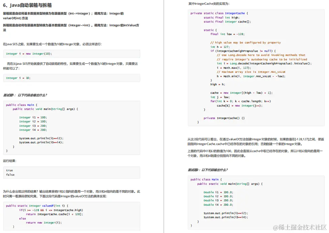Click the output value 'false'
This screenshot has width=329, height=233.
(10, 175)
